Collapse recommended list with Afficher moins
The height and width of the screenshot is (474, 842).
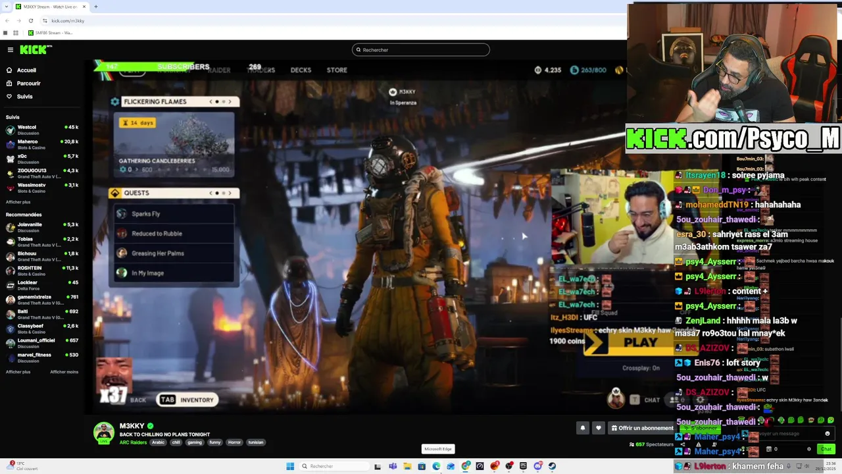[x=64, y=372]
